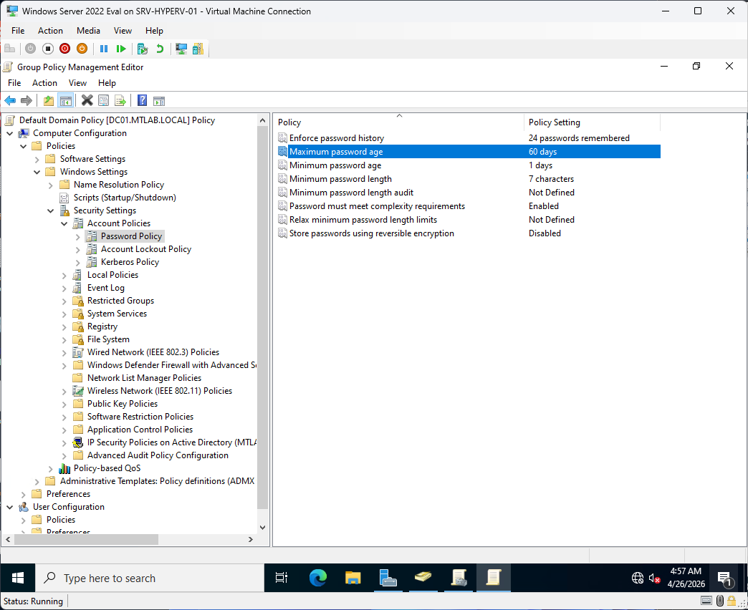
Task: Toggle the Action pane icon
Action: [159, 100]
